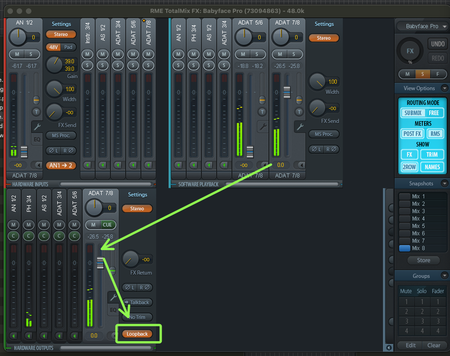Screen dimensions: 450x356
Task: Toggle RMS meters
Action: pyautogui.click(x=435, y=134)
